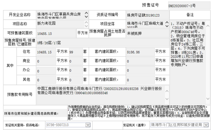Click the 其他 row label
This screenshot has height=130, width=216.
click(26, 79)
